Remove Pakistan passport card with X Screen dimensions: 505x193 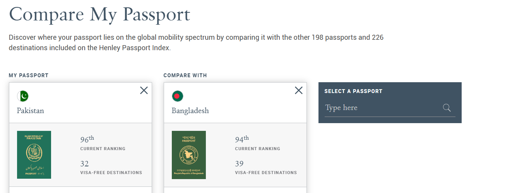[144, 90]
